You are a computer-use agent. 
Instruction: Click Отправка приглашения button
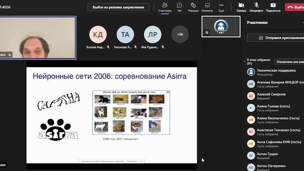[275, 38]
